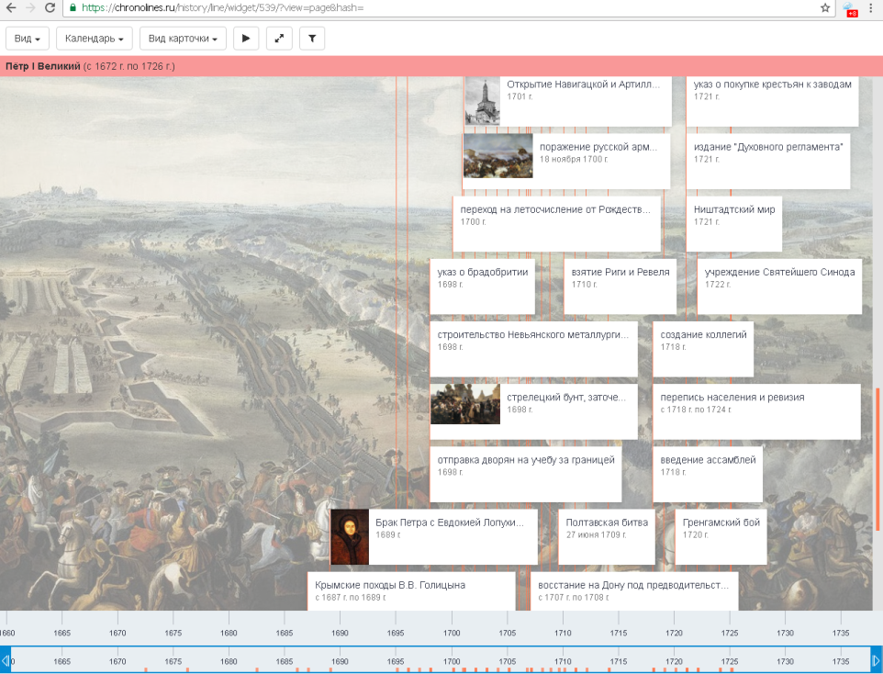The width and height of the screenshot is (883, 674).
Task: Open the Календарь dropdown
Action: coord(95,39)
